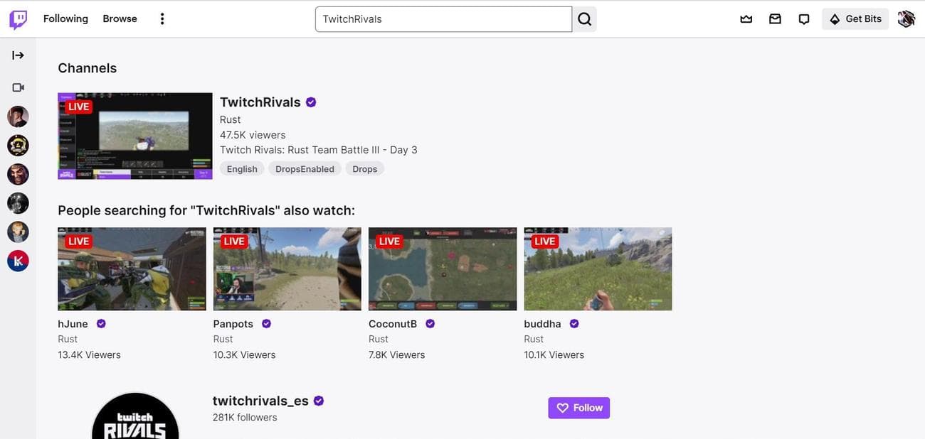This screenshot has width=925, height=439.
Task: Open the Prime loot crown icon
Action: 746,19
